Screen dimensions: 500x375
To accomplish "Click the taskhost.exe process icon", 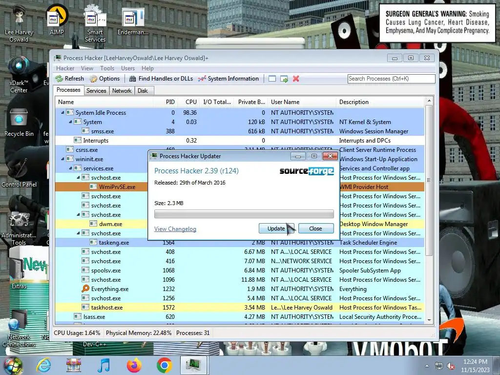I will click(x=85, y=307).
